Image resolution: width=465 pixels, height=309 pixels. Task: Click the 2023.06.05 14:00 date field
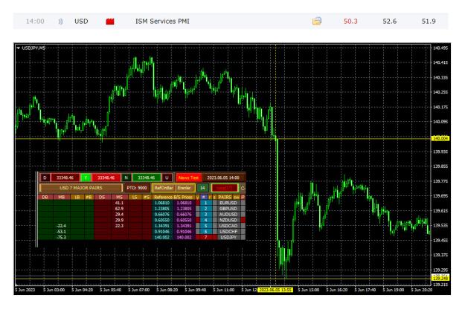223,178
